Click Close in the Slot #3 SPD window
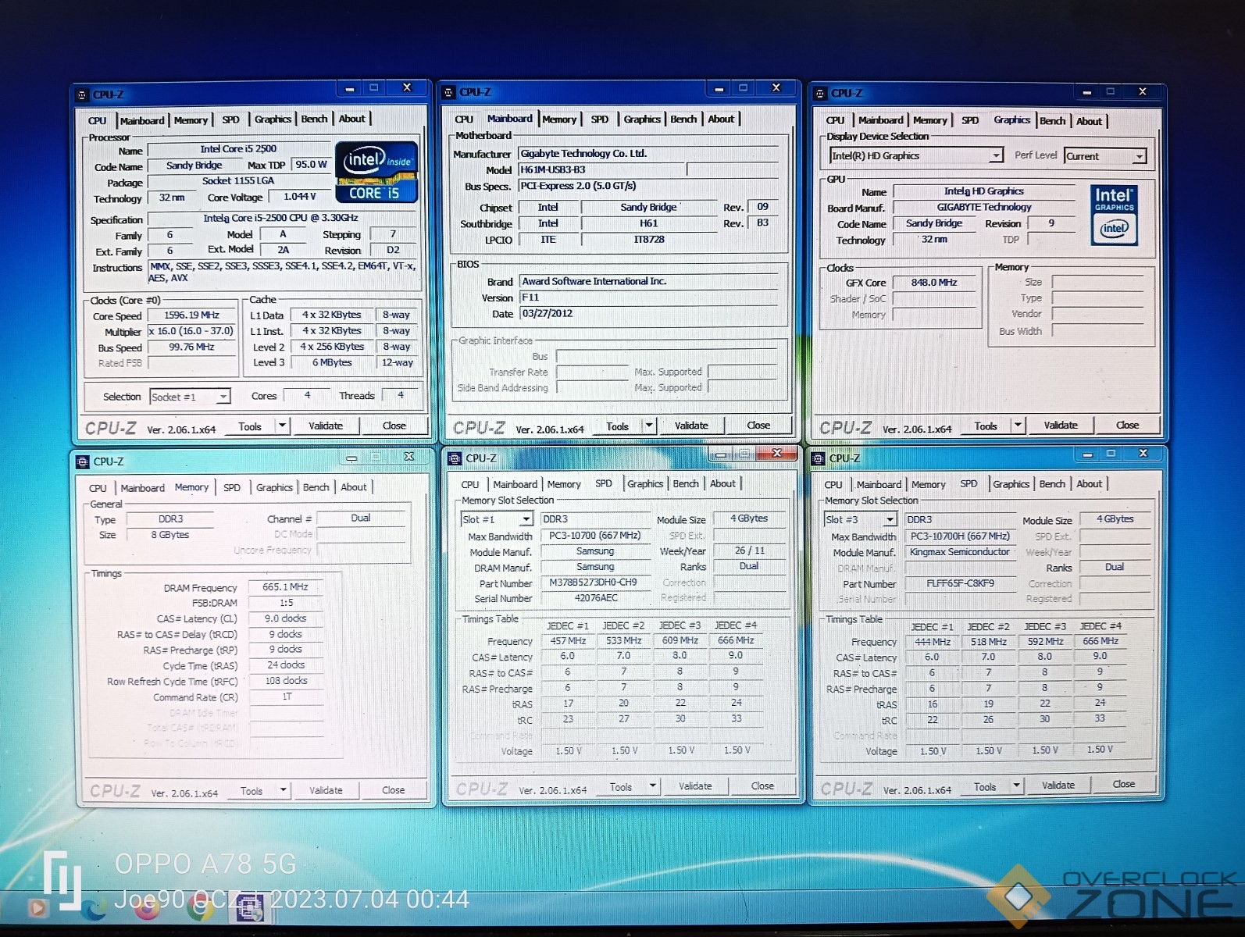Viewport: 1245px width, 937px height. point(1123,784)
